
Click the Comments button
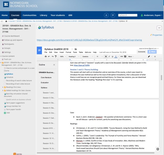click(141, 52)
